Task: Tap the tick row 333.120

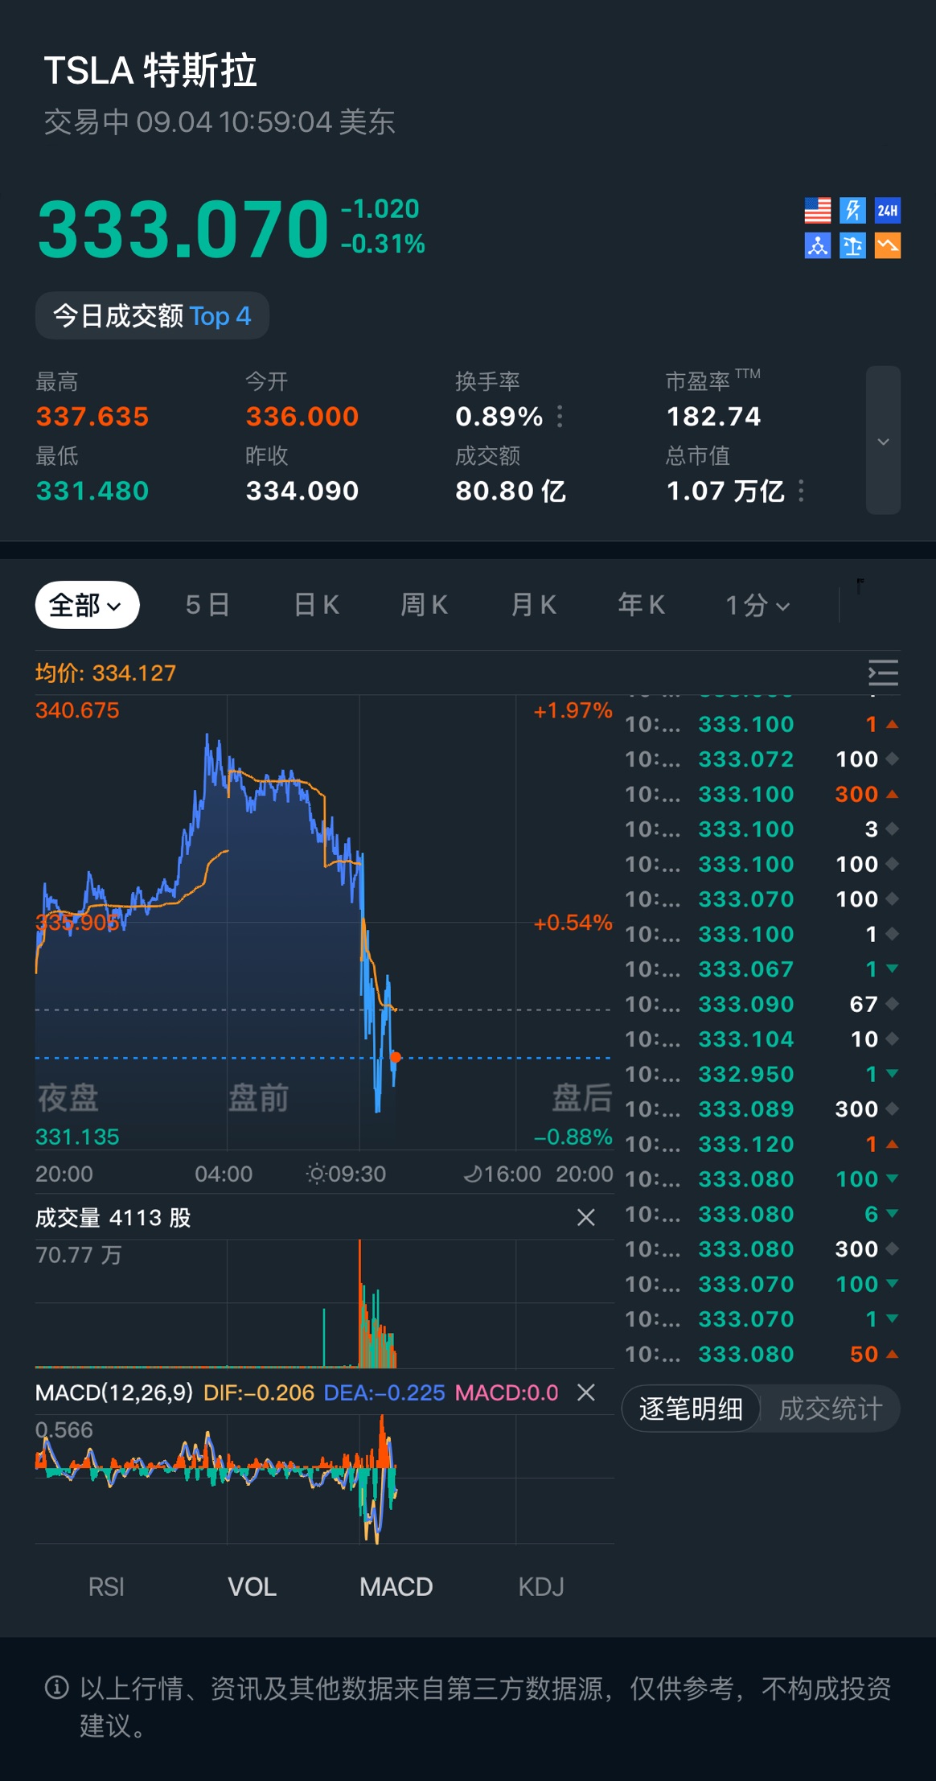Action: [x=762, y=1144]
